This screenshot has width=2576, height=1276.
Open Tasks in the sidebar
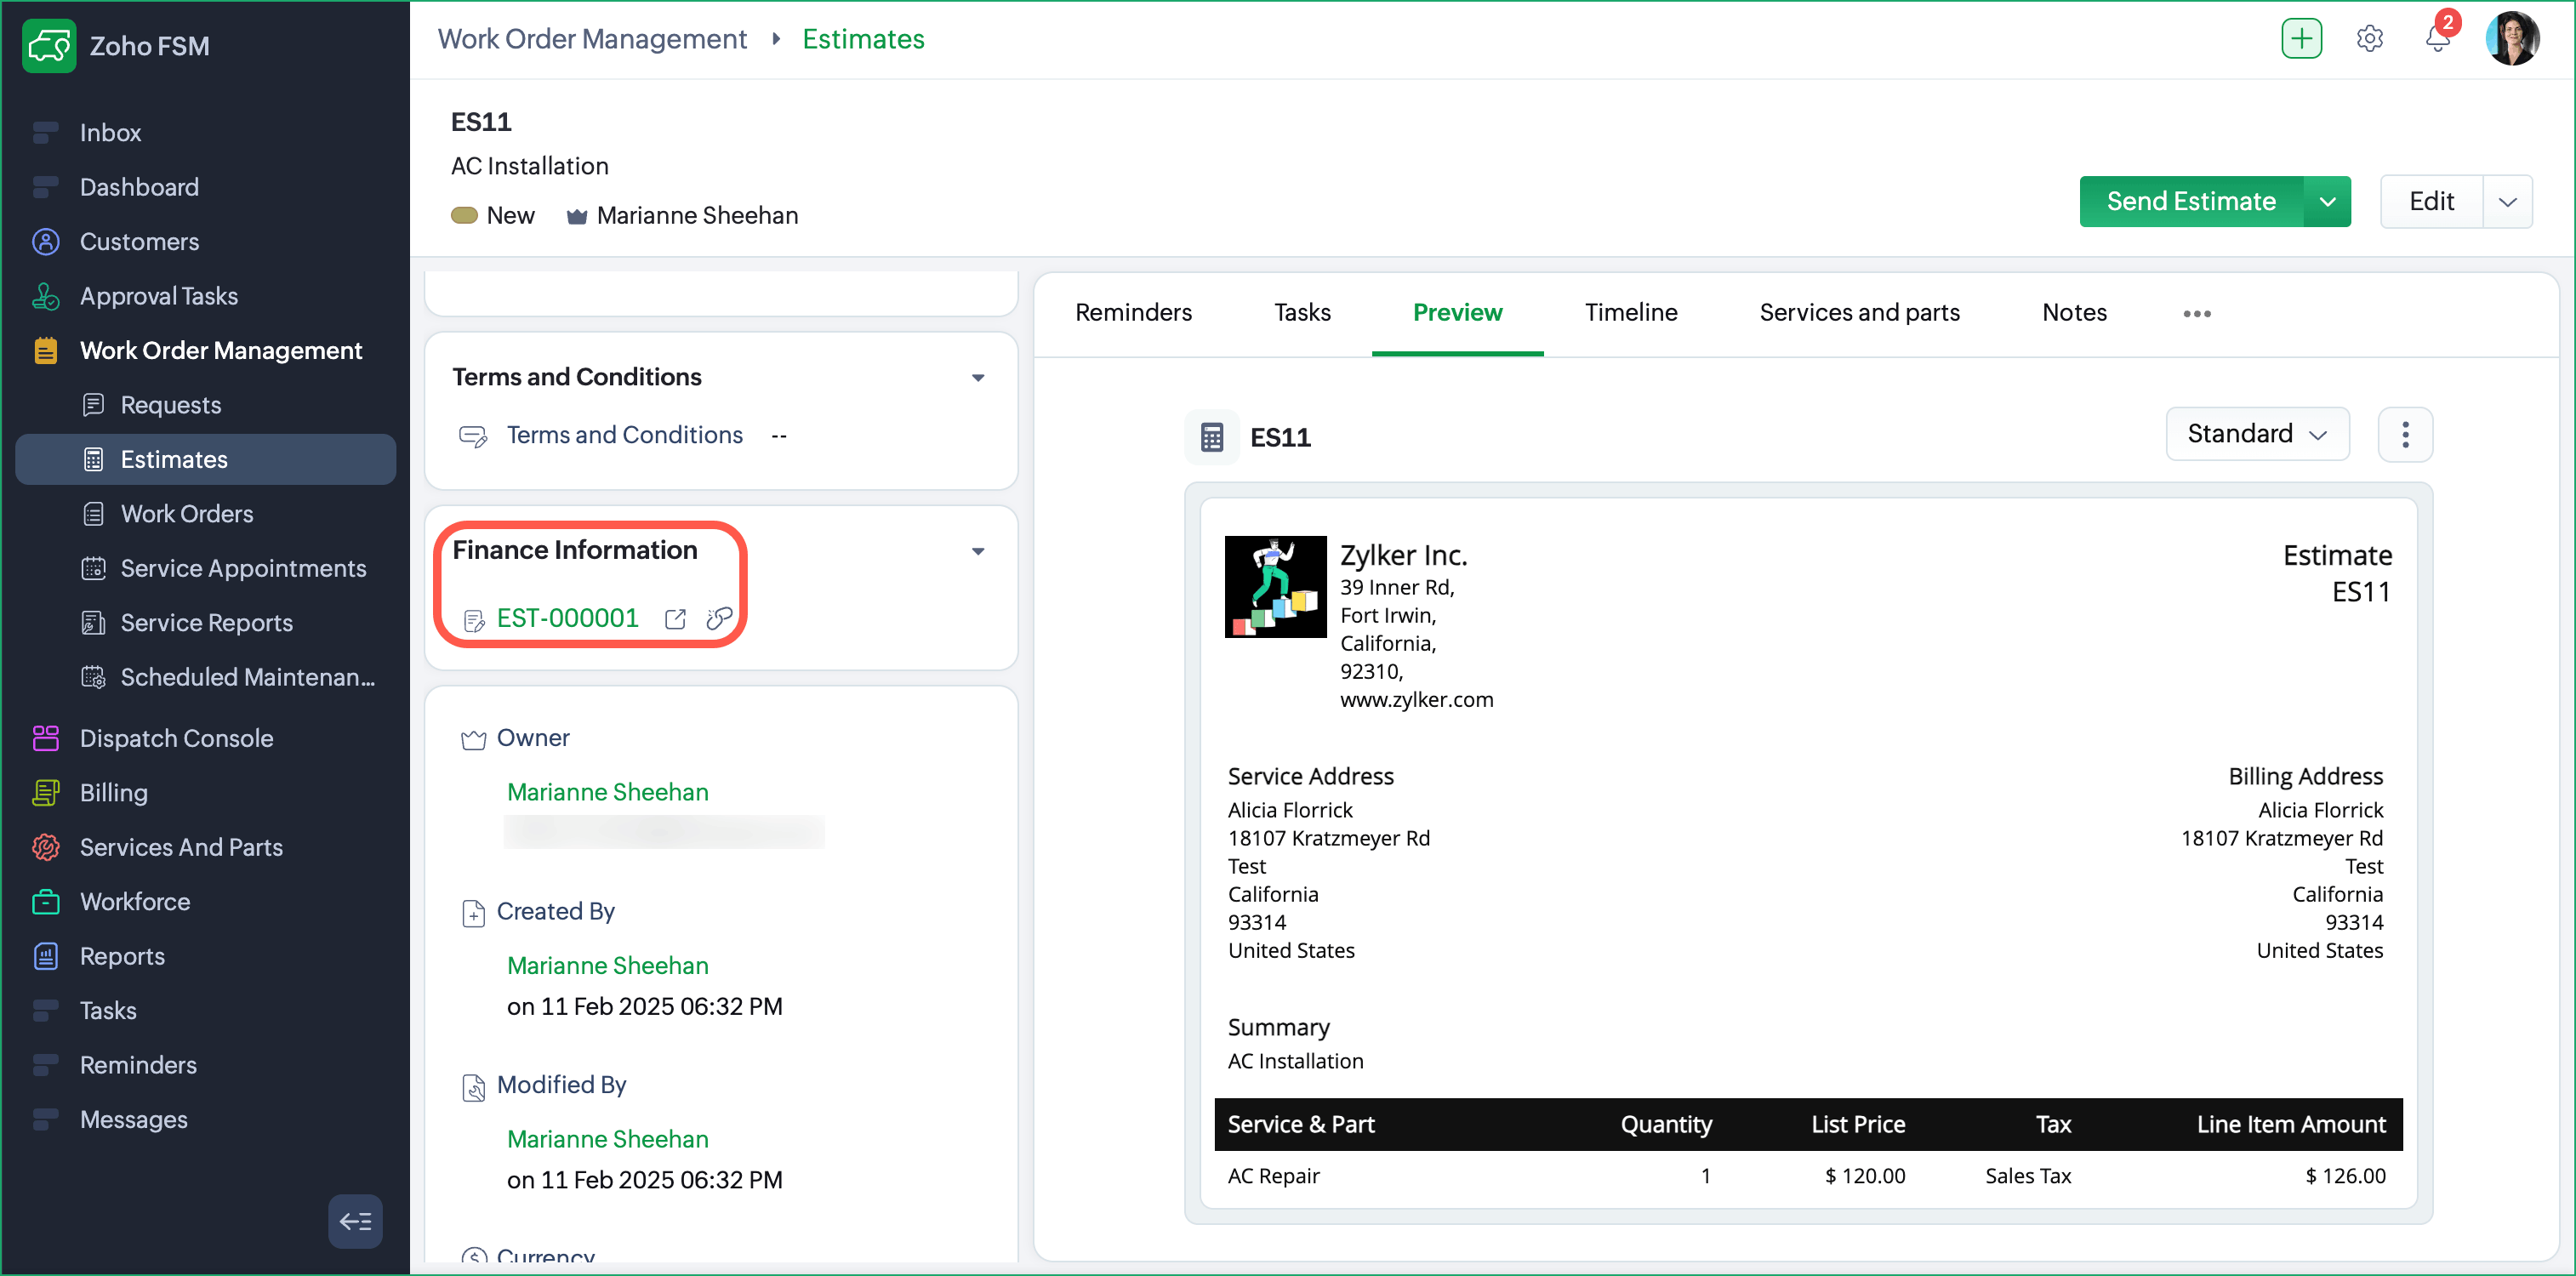coord(108,1011)
